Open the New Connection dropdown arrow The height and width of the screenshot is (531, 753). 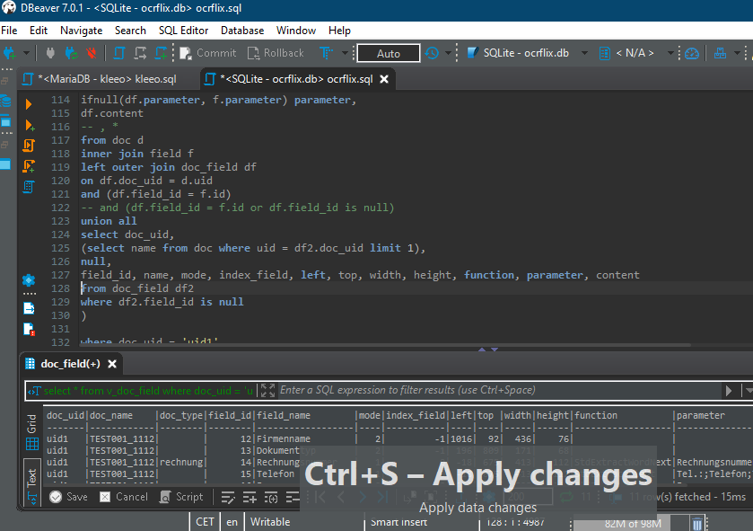[x=26, y=53]
